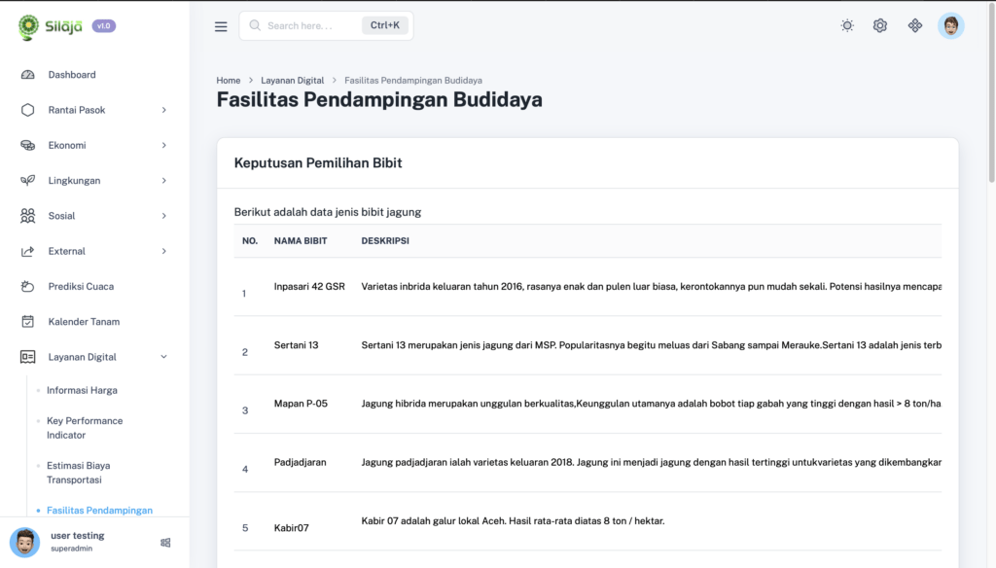Collapse the Layanan Digital menu
The height and width of the screenshot is (568, 996).
[x=163, y=357]
